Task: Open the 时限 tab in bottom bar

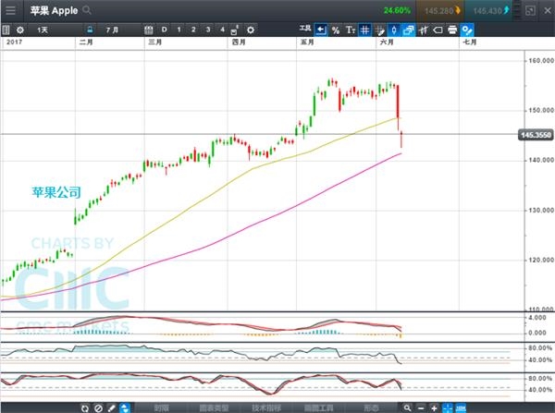Action: pos(161,408)
